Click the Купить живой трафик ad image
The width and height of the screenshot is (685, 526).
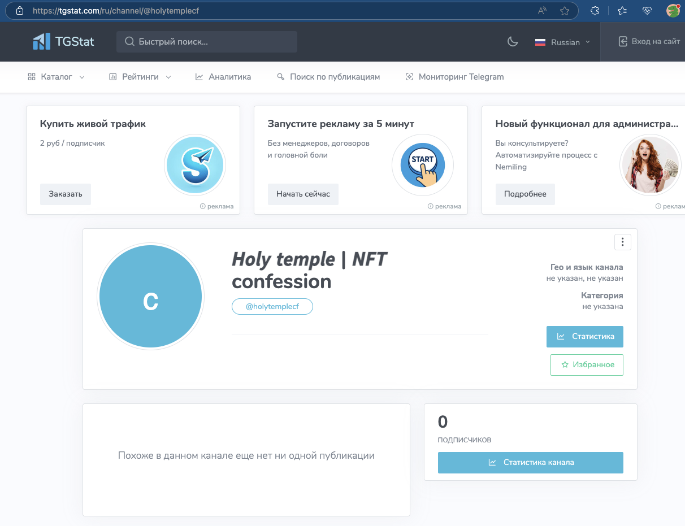pos(195,165)
